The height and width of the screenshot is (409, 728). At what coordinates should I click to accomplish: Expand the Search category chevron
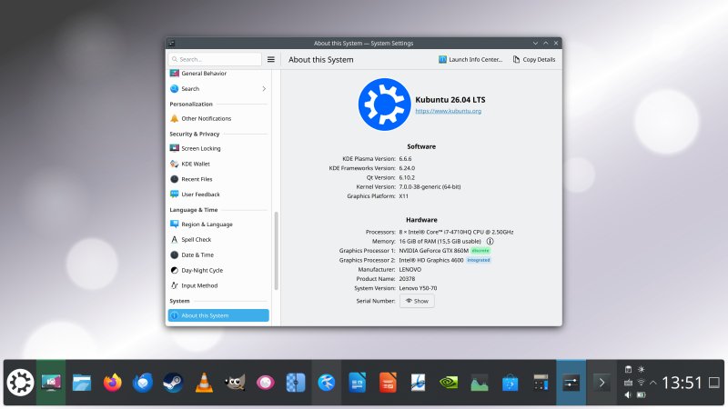coord(264,88)
